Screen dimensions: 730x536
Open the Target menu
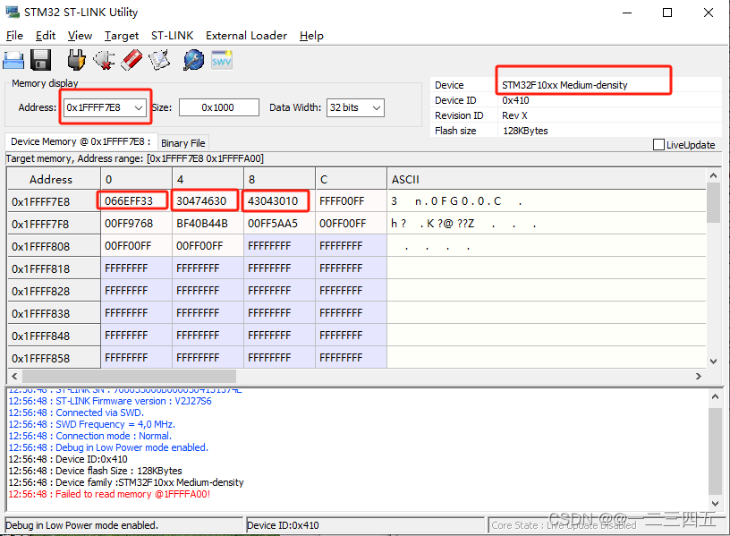coord(122,36)
